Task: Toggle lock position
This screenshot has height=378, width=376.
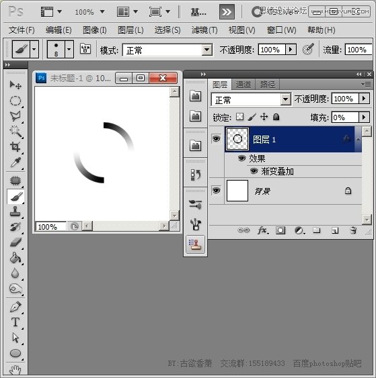Action: (x=264, y=117)
